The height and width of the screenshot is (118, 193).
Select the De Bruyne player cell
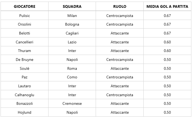pyautogui.click(x=25, y=60)
